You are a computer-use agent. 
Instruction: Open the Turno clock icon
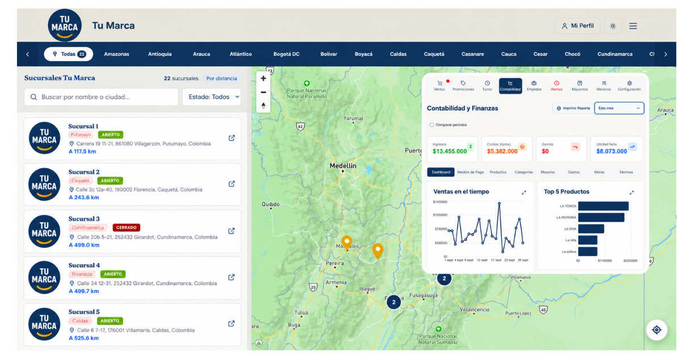(487, 83)
